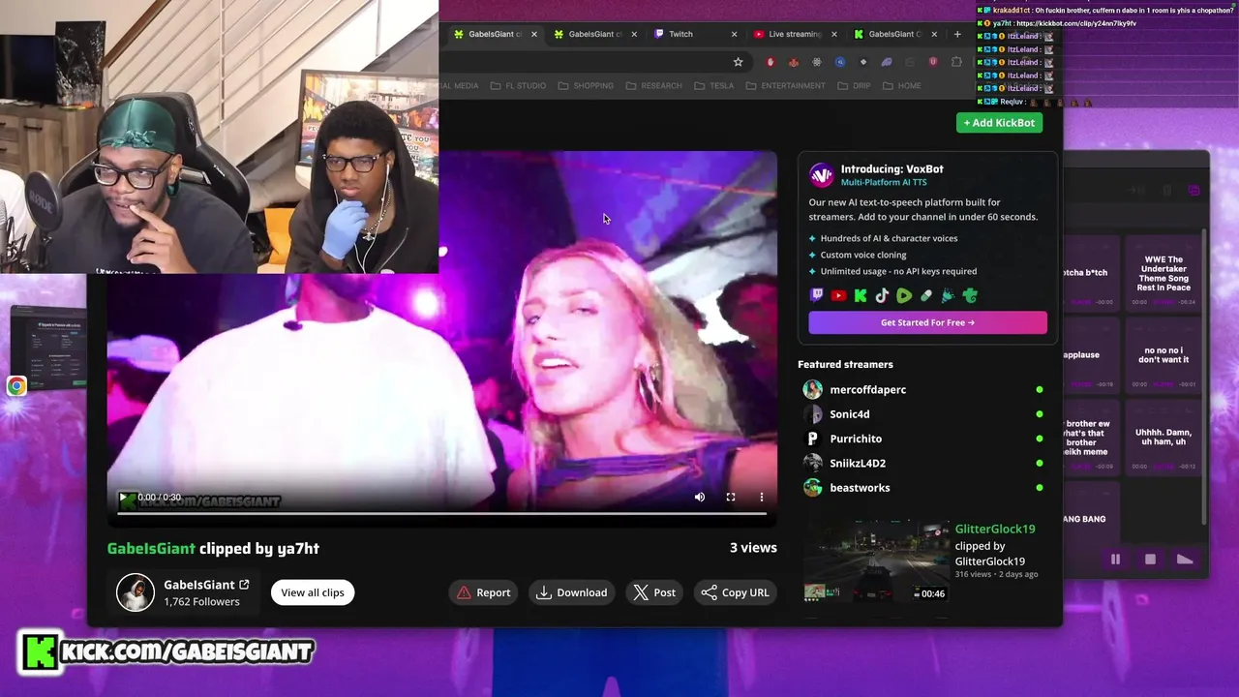1239x697 pixels.
Task: Click the red hand extension icon
Action: point(771,62)
